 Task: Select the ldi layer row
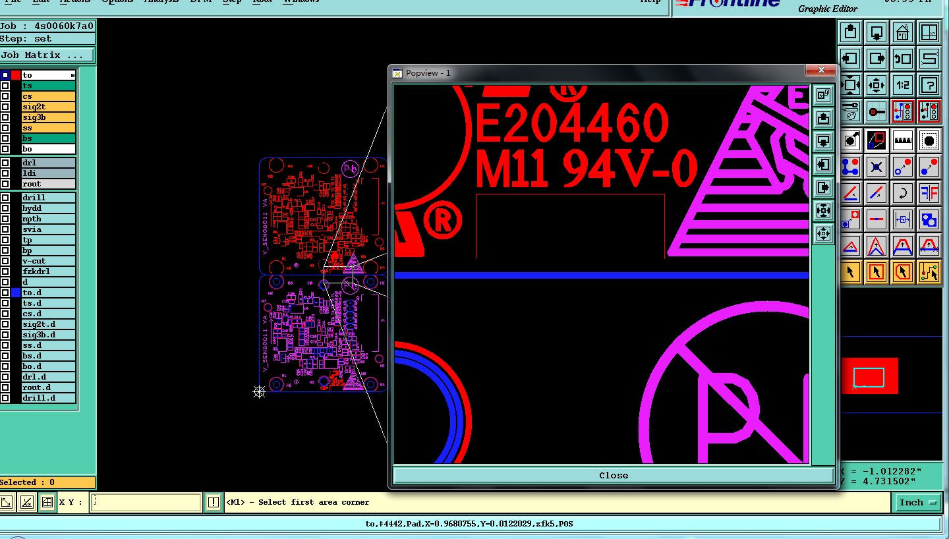[48, 173]
